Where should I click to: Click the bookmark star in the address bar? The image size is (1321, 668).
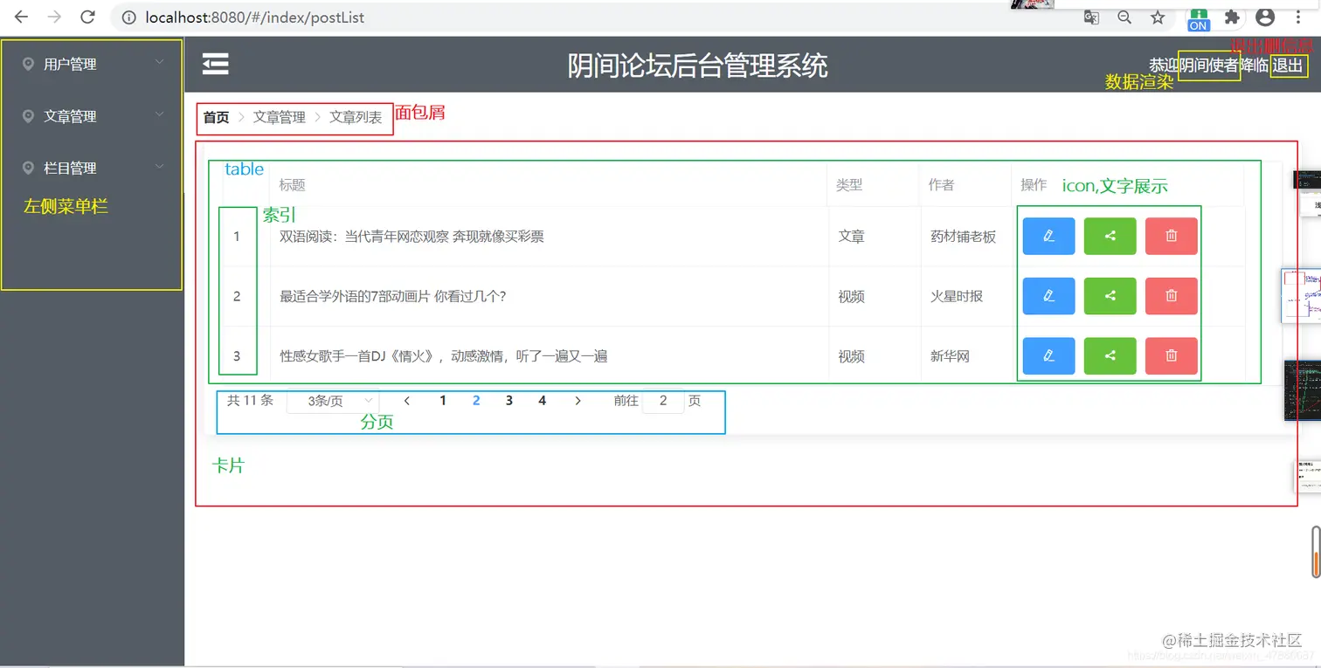pos(1156,17)
